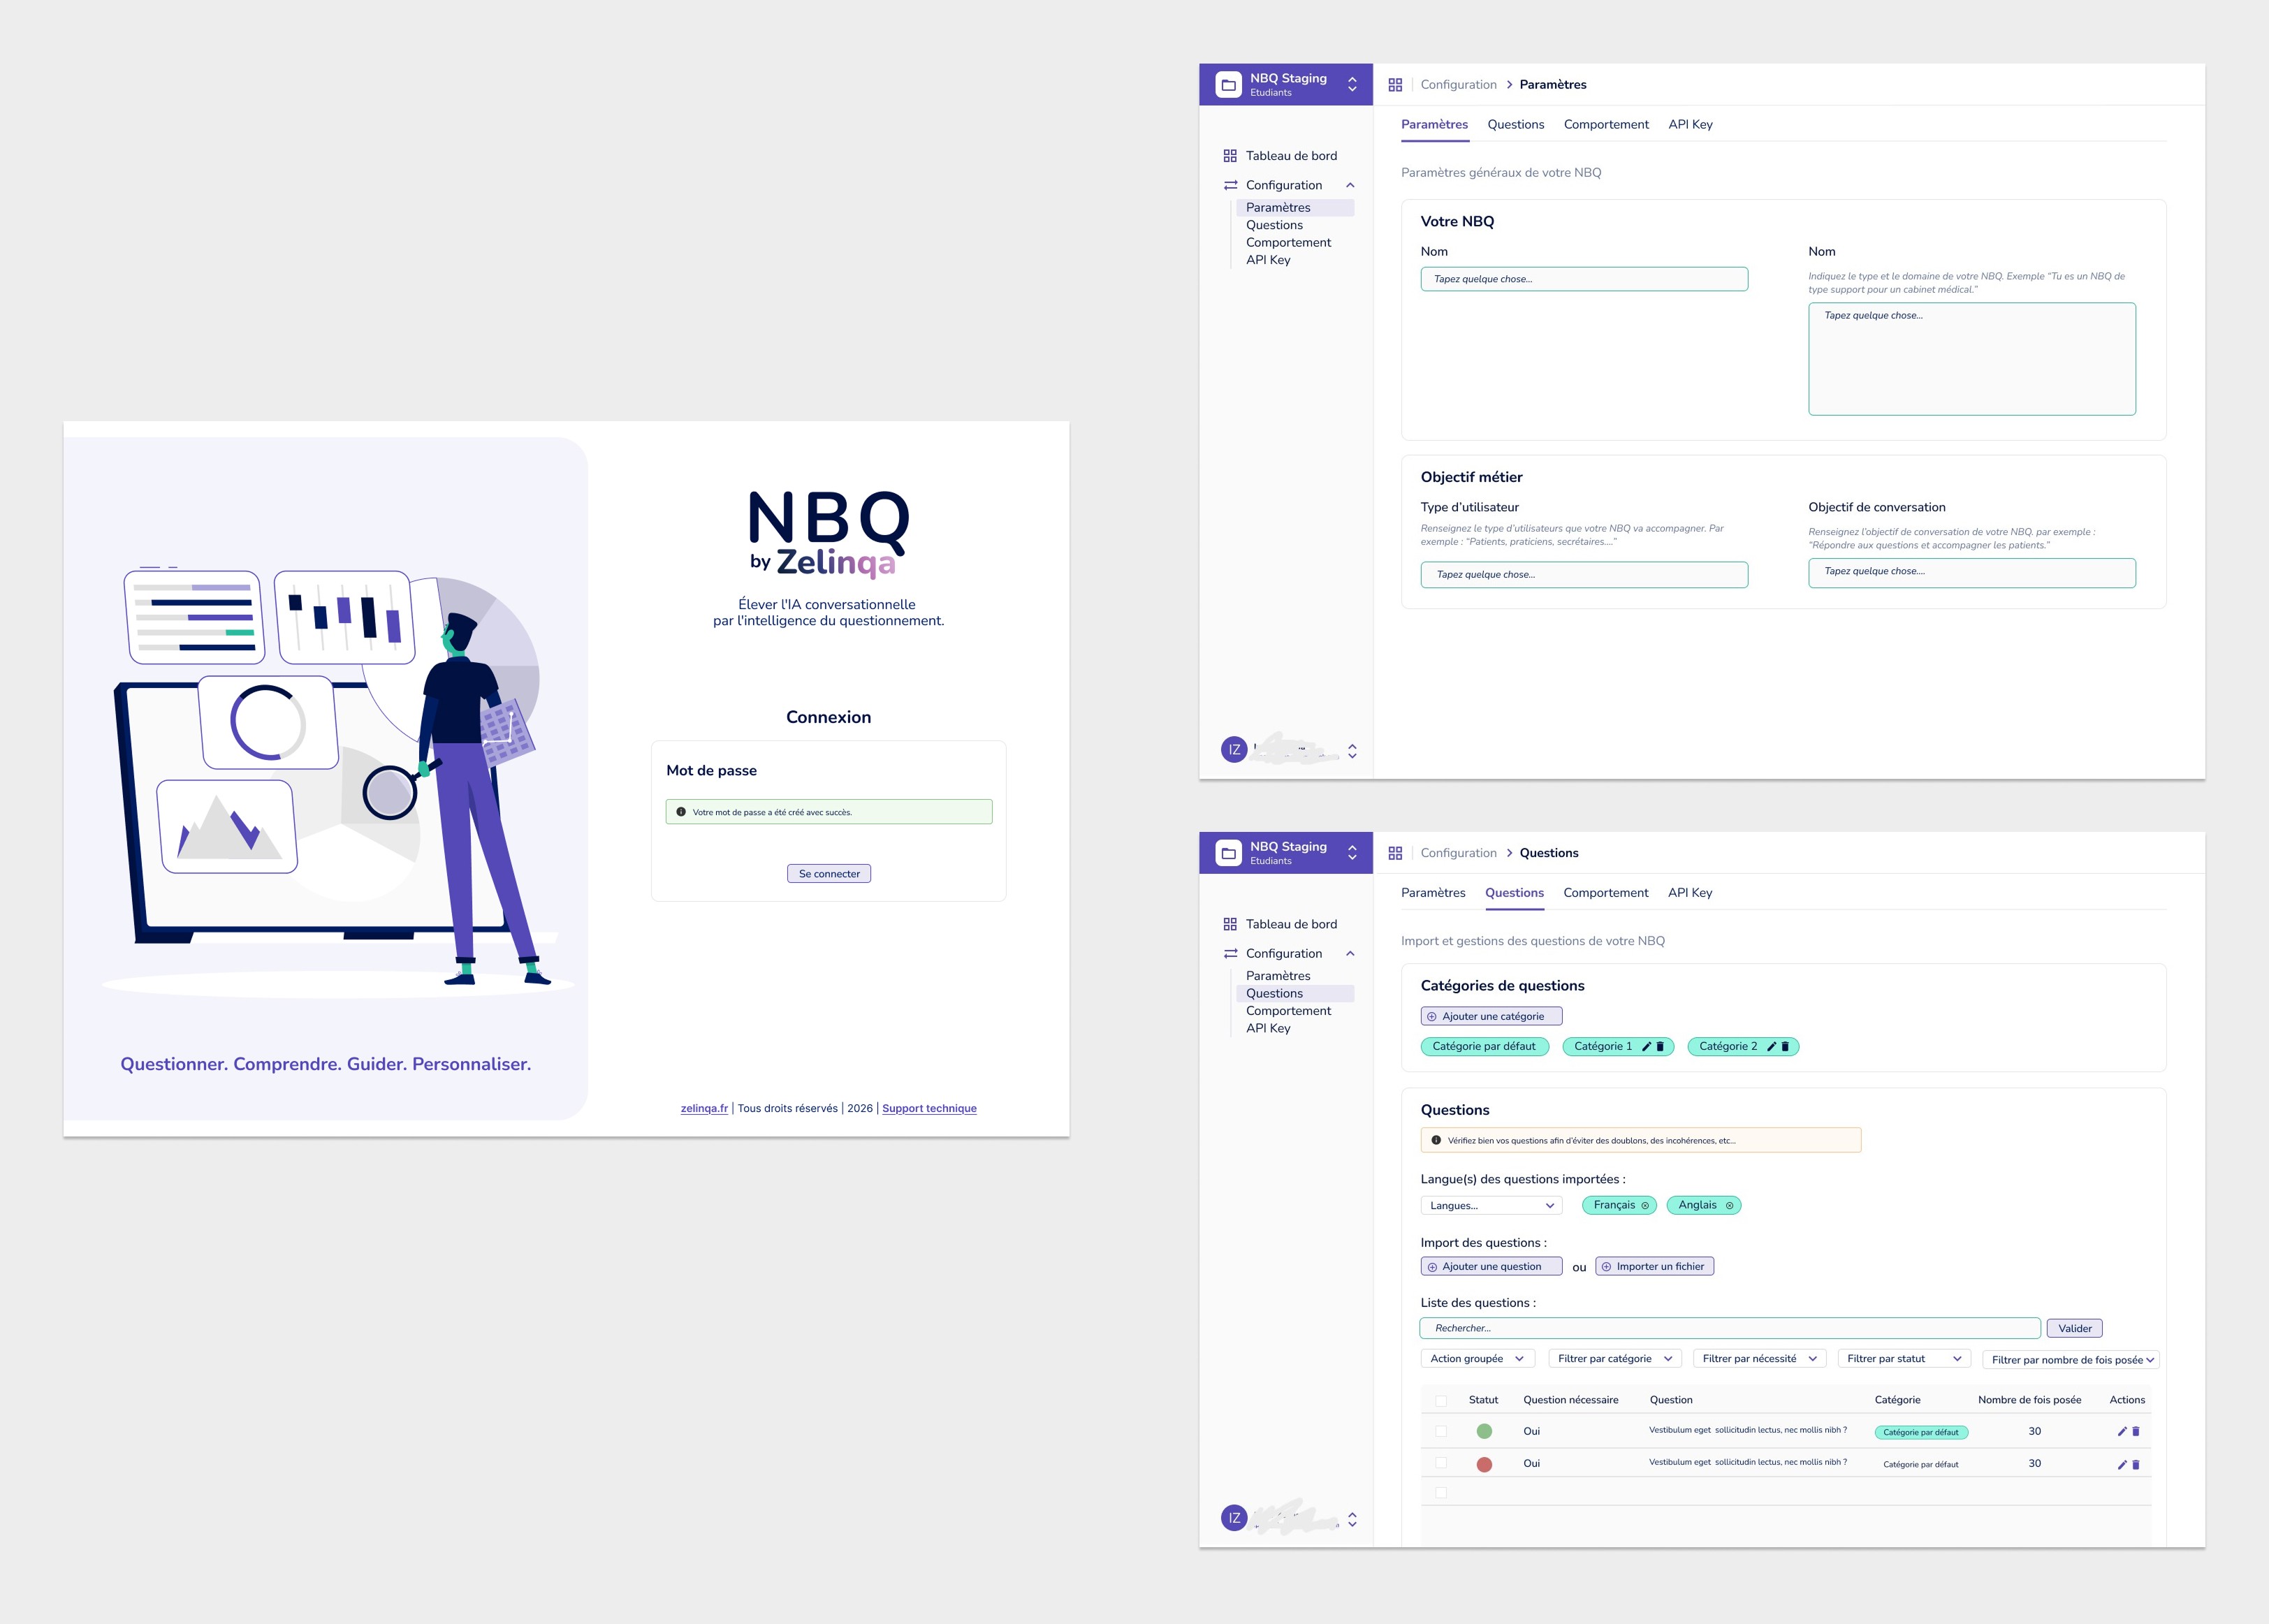Select Questions tab in the Paramètres screen
Image resolution: width=2269 pixels, height=1624 pixels.
[1515, 124]
